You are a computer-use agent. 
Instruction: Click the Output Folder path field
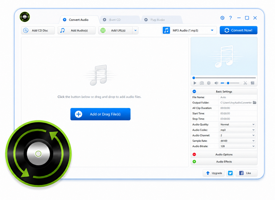pos(236,103)
